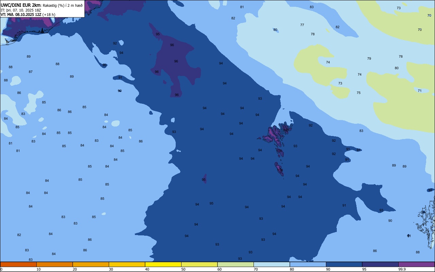Click the legend tick label '30'

click(111, 269)
